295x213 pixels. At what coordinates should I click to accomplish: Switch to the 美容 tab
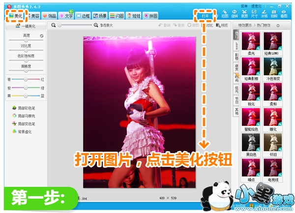click(33, 16)
